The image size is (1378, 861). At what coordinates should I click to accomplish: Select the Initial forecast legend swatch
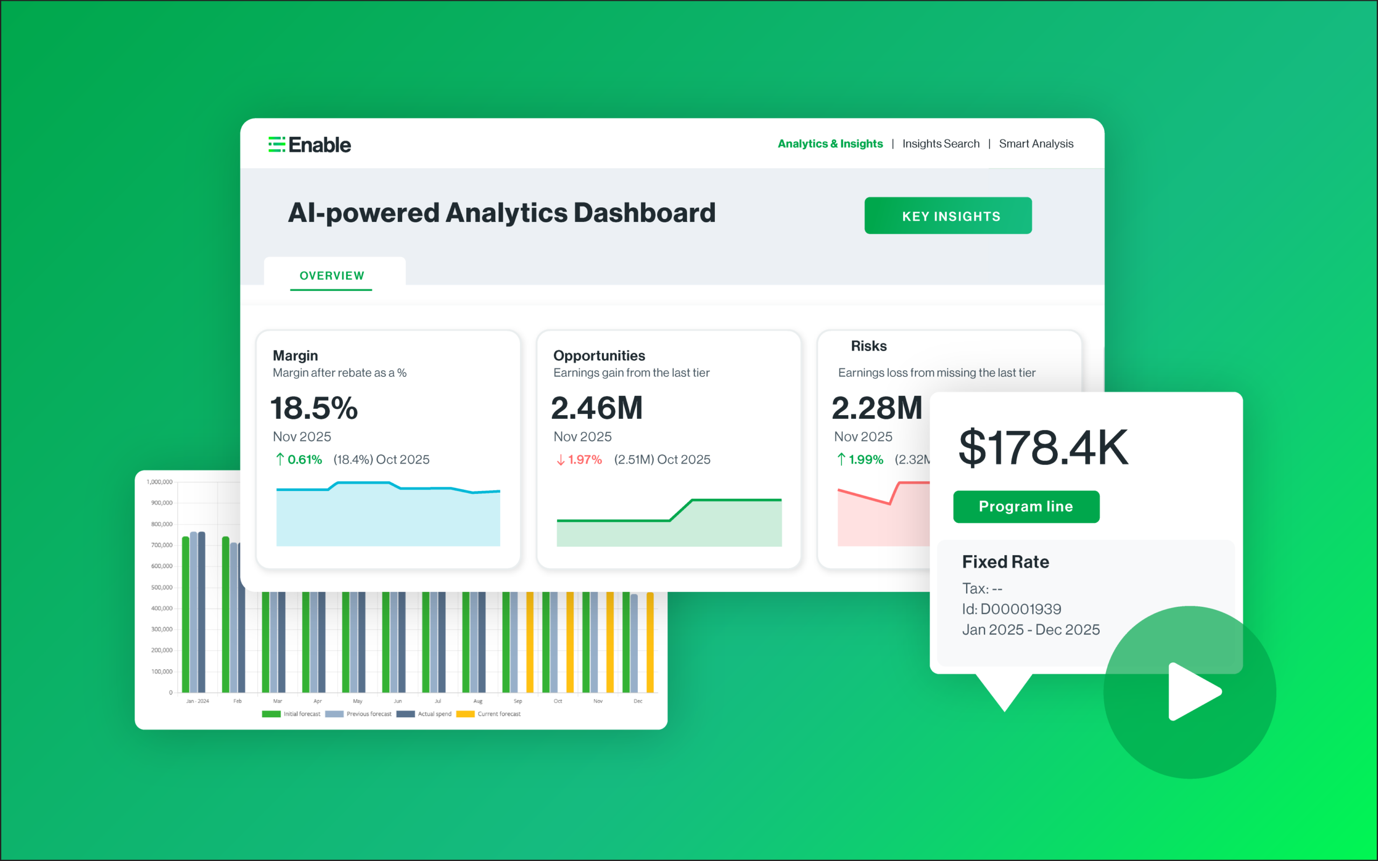271,714
